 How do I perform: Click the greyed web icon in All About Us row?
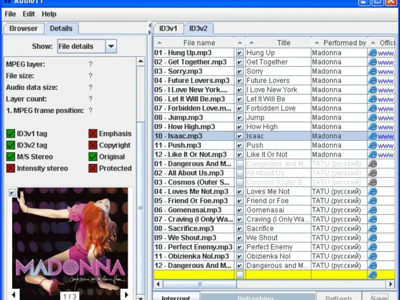(x=372, y=173)
